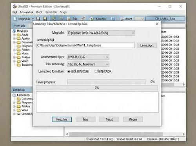Open the Fájl menu

pyautogui.click(x=15, y=12)
